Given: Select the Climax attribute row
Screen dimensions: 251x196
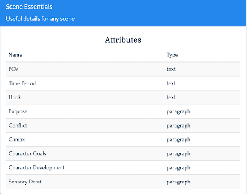Looking at the screenshot, I should tap(123, 139).
